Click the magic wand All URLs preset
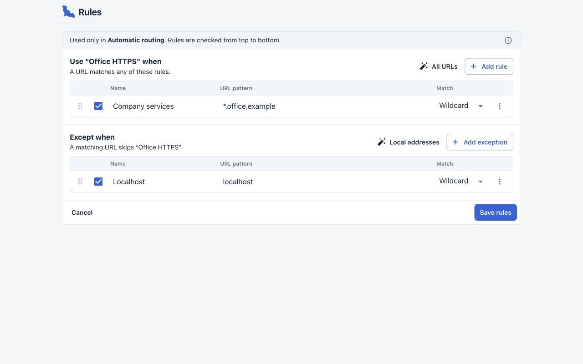 [438, 66]
